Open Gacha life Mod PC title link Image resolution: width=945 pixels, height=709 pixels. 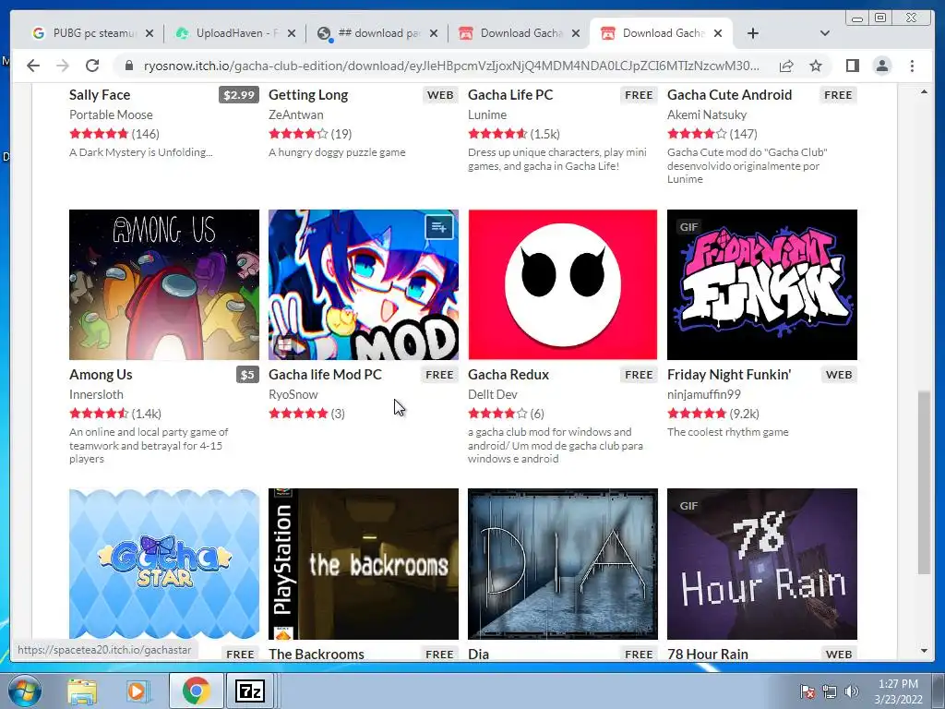325,375
